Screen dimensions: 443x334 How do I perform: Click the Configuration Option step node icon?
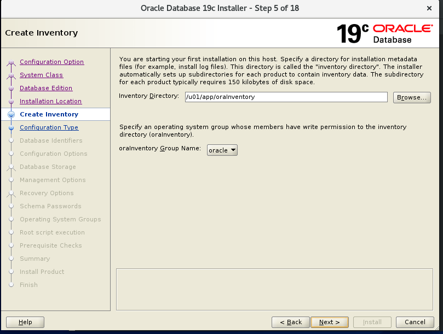click(11, 62)
